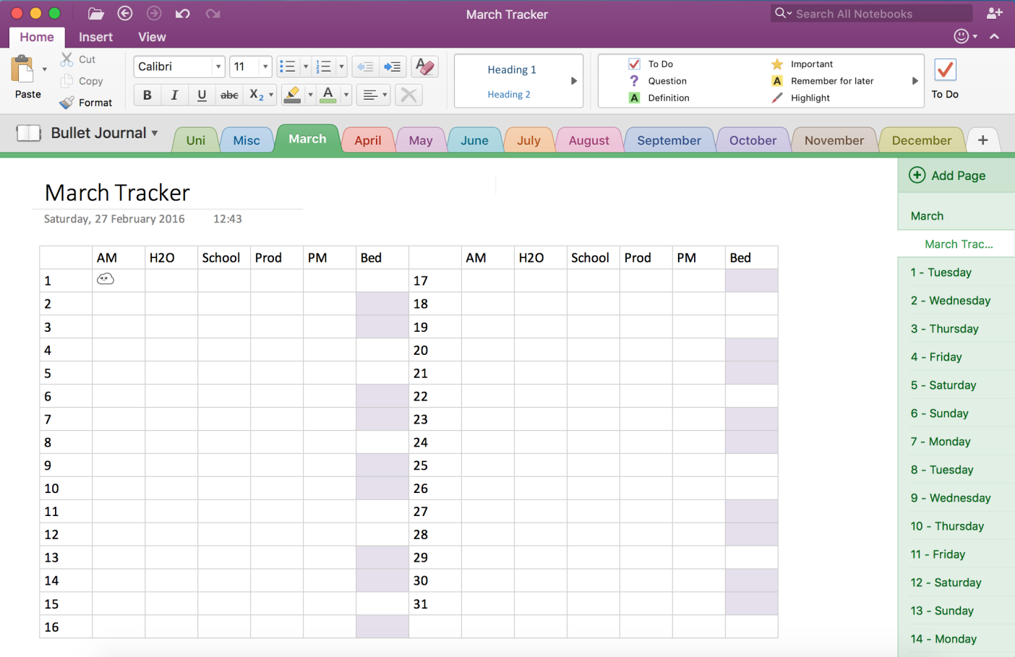The height and width of the screenshot is (657, 1015).
Task: Click the clear formatting eraser icon
Action: tap(425, 66)
